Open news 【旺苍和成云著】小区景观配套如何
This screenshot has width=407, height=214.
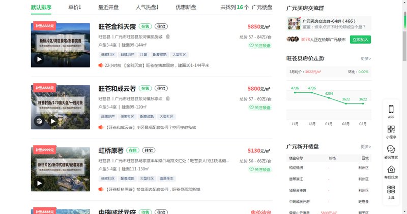click(x=151, y=127)
